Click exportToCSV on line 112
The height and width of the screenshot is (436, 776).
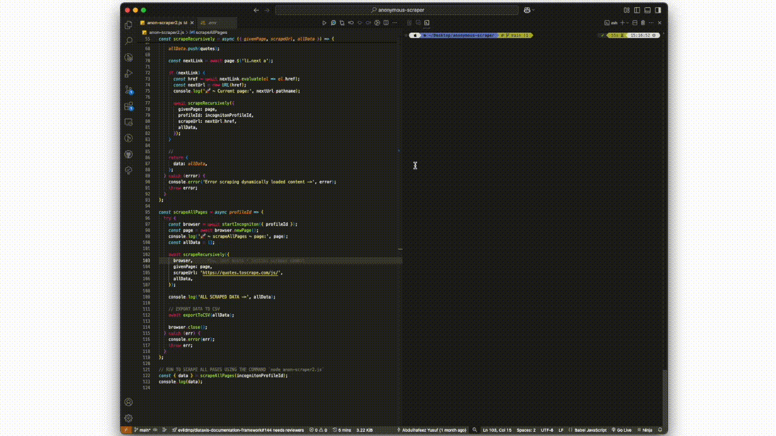197,315
